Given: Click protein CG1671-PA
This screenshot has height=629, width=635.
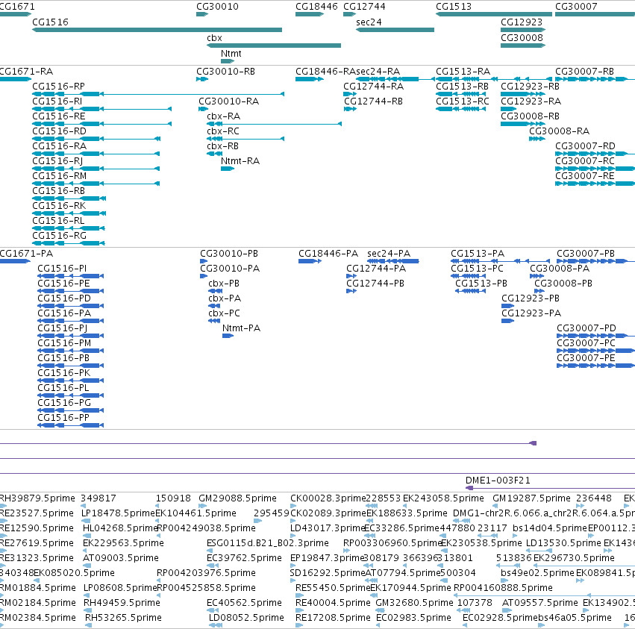Looking at the screenshot, I should click(x=26, y=254).
